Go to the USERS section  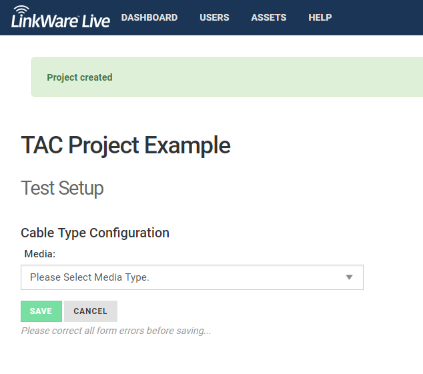click(214, 17)
